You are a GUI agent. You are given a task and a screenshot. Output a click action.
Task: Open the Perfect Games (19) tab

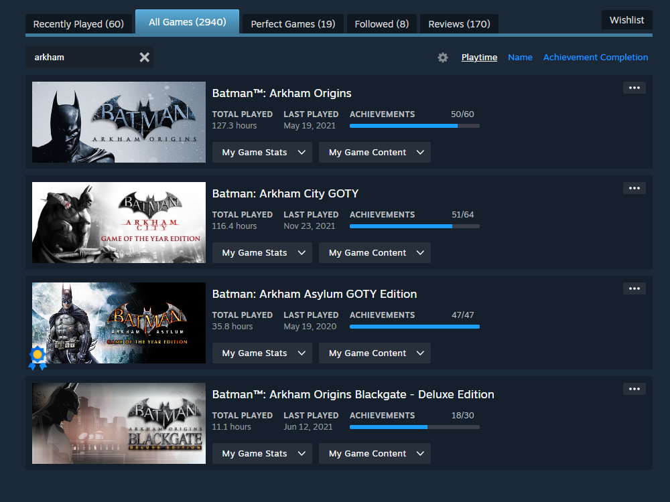pos(293,24)
